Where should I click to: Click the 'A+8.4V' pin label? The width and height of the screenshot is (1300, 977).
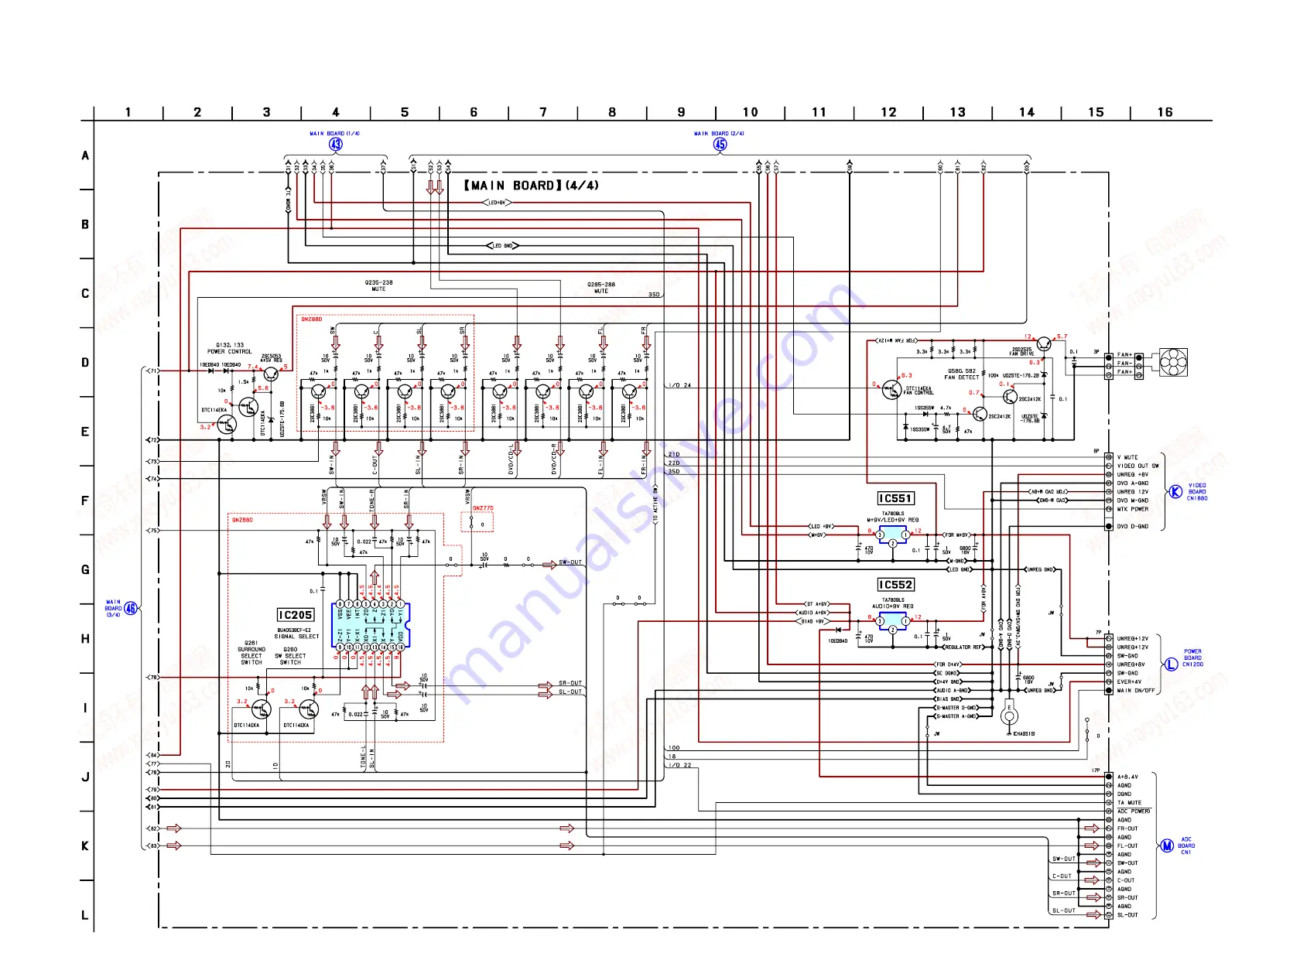(x=1127, y=777)
